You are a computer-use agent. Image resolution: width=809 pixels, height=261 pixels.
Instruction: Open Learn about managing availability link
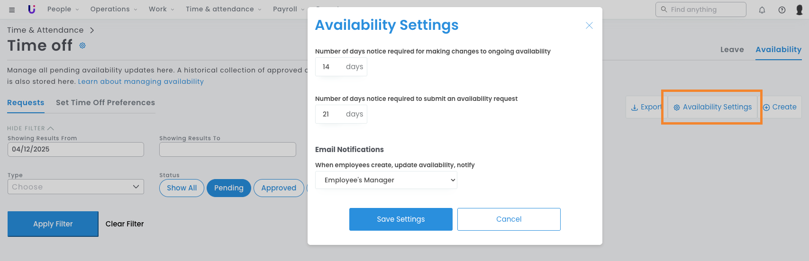(141, 81)
